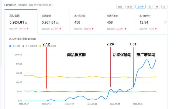Click red up arrow under 支付客单价 card

(156, 29)
